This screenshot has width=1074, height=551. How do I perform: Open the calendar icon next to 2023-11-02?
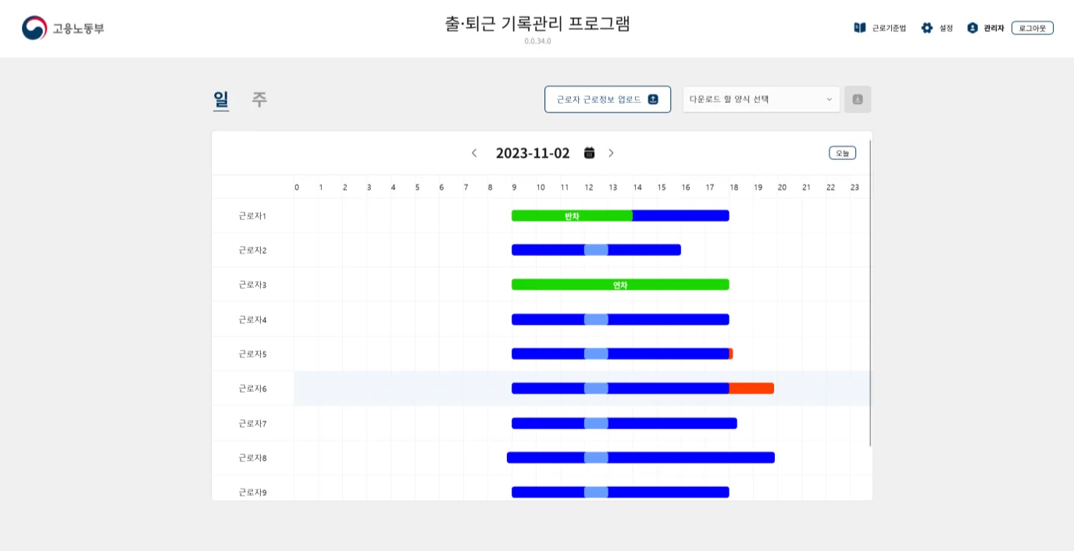590,153
